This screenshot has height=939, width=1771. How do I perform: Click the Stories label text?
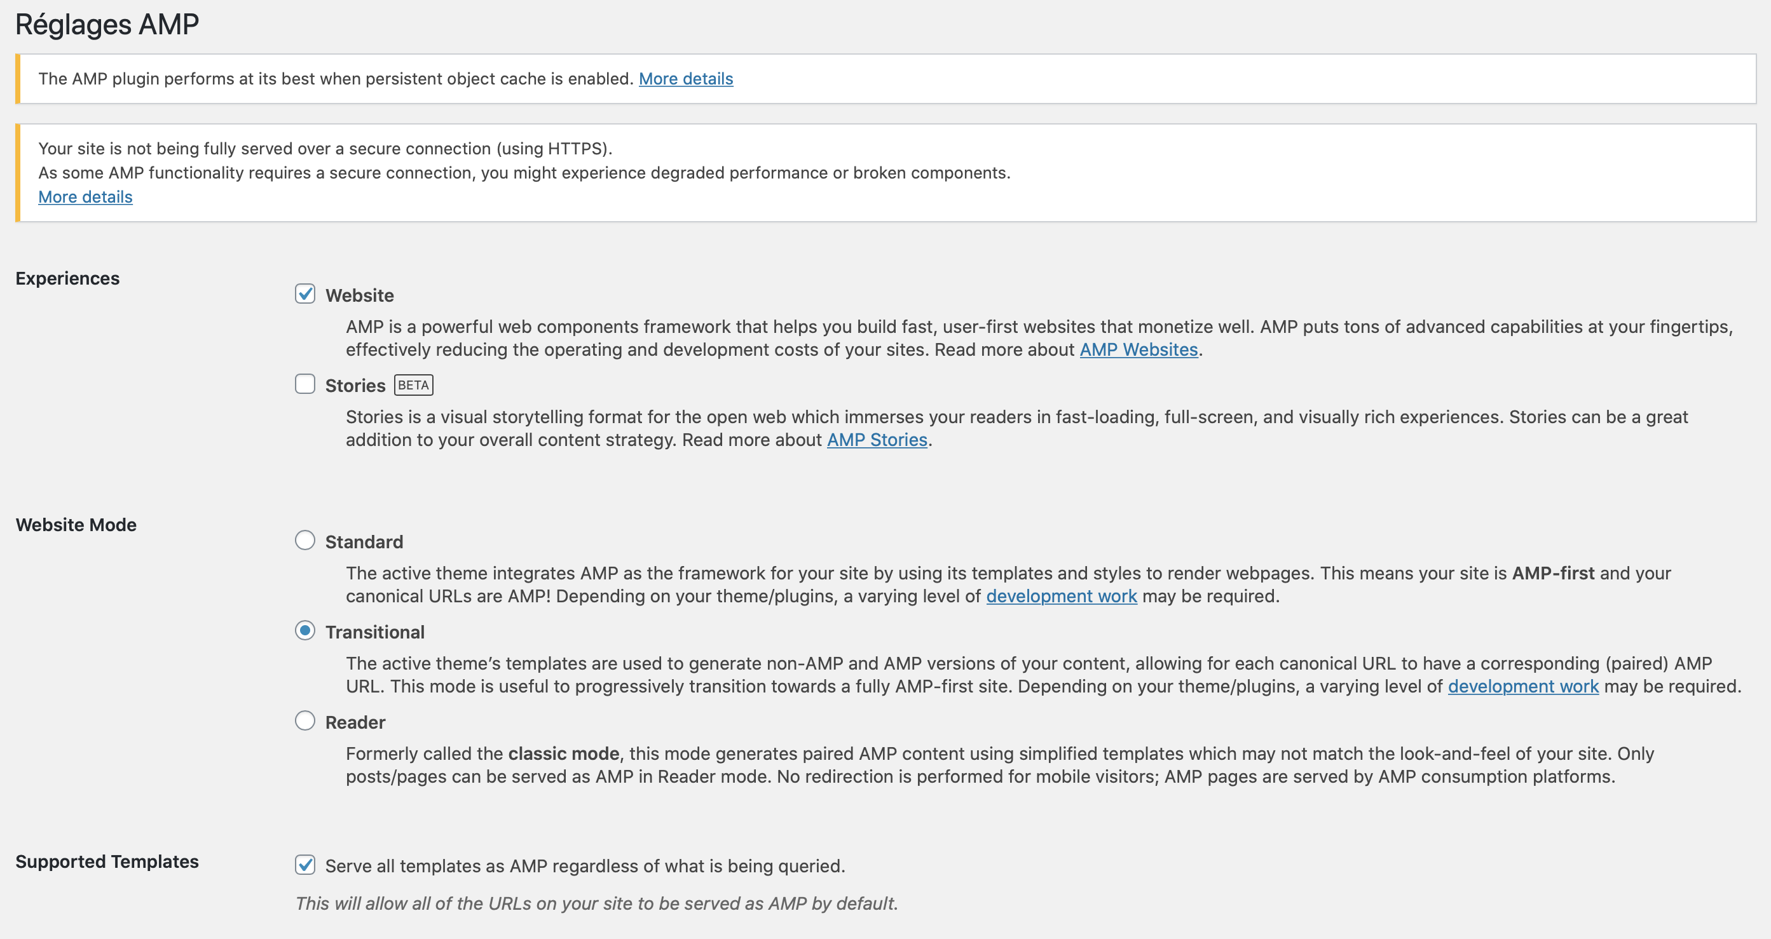coord(355,386)
